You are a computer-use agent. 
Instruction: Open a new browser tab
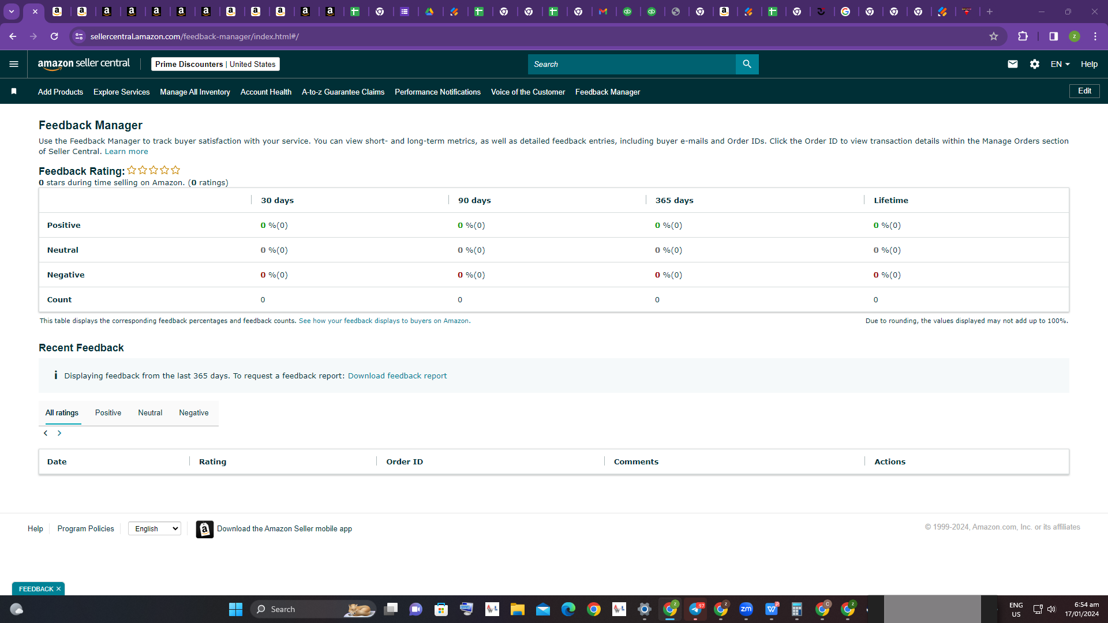click(x=990, y=12)
